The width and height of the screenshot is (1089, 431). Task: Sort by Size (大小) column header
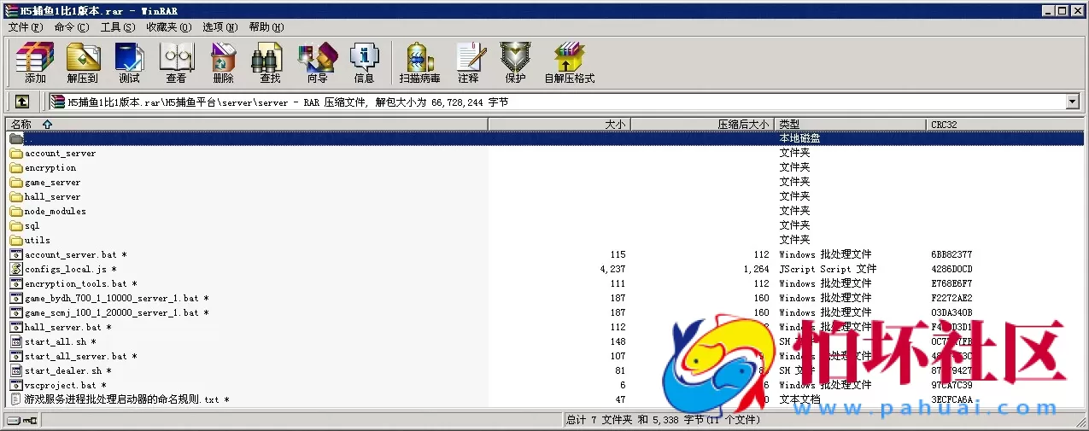tap(559, 125)
